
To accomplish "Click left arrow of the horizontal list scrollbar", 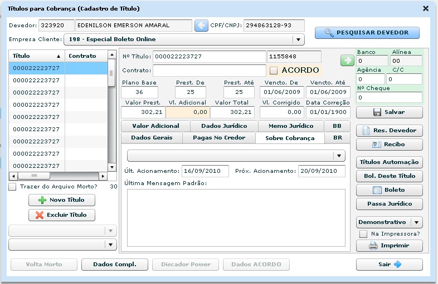I will coord(13,176).
